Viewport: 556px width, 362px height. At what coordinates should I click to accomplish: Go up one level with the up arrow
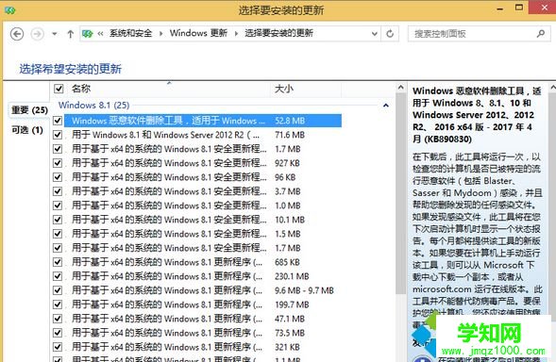[x=70, y=34]
